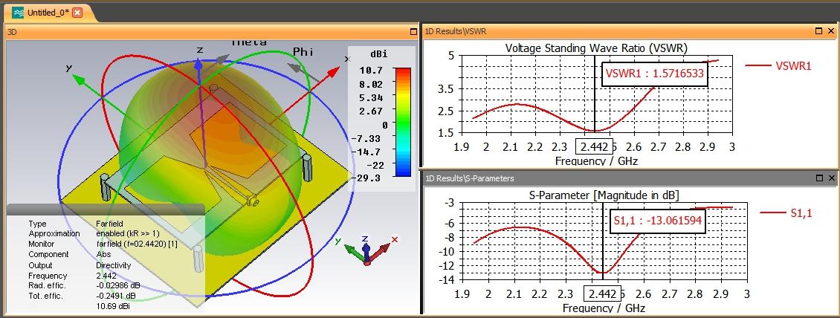Click the dBi rainbow color scale bar
Viewport: 840px width, 318px height.
click(403, 122)
